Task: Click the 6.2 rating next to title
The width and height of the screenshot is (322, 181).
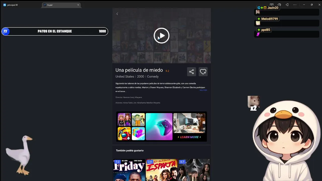Action: pos(167,71)
